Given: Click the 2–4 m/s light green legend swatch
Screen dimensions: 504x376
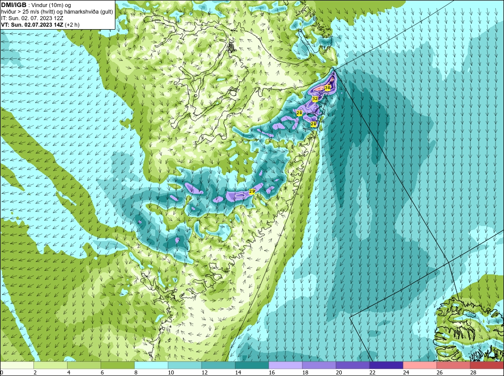Looking at the screenshot, I should click(x=50, y=365).
